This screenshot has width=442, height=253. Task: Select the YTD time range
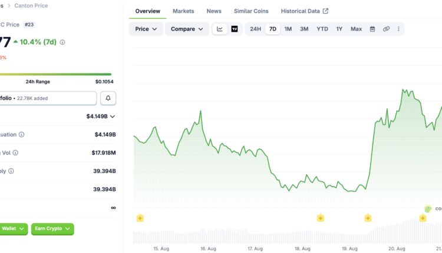322,29
